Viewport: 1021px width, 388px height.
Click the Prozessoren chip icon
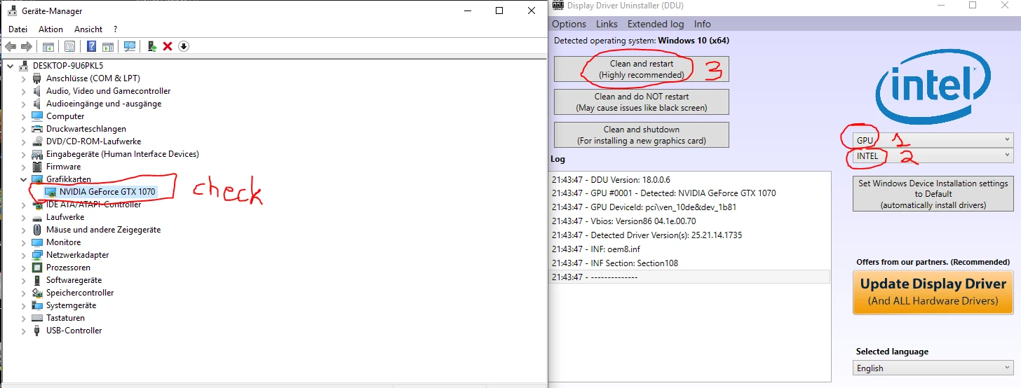(37, 268)
